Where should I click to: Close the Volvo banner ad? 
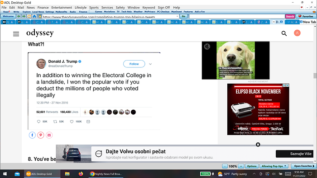tap(258, 145)
